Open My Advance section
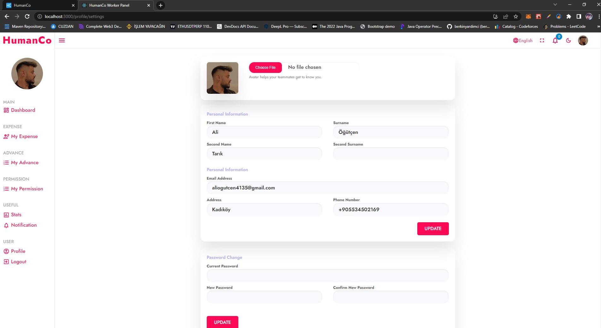Viewport: 601px width, 328px height. (x=25, y=162)
